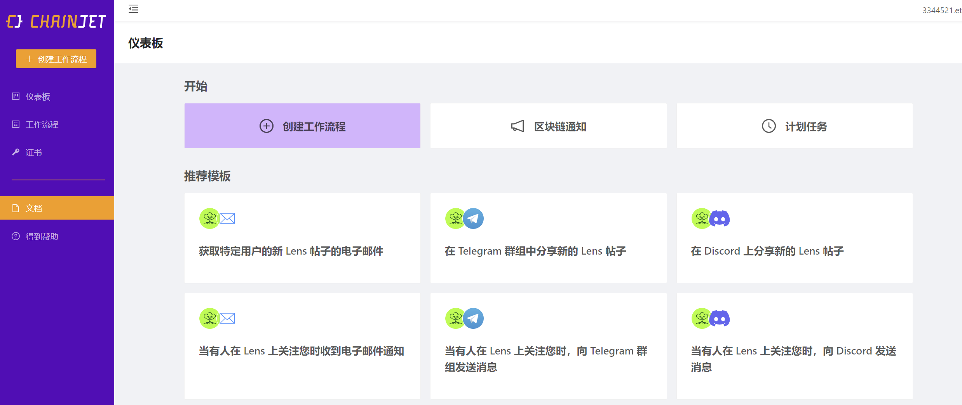Click Lens icon on 关注您时收到电子邮件通知 card

[x=209, y=318]
